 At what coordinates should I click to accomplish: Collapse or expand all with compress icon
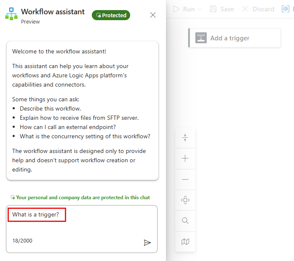coord(185,138)
